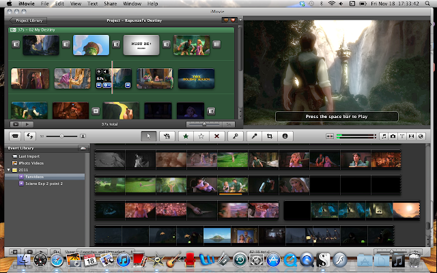437x273 pixels.
Task: Click the transition at the end of first project row
Action: 216,44
